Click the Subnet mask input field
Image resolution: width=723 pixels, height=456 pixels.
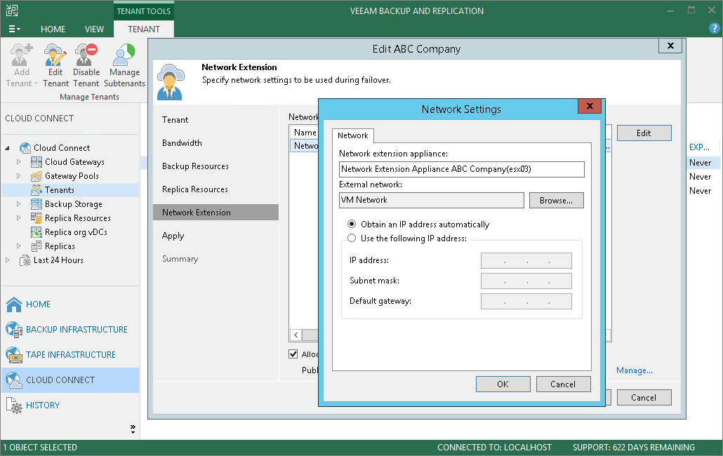point(526,281)
